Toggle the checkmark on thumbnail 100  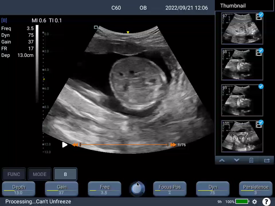point(261,122)
